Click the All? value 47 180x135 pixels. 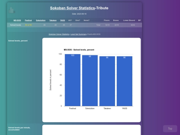71,25
